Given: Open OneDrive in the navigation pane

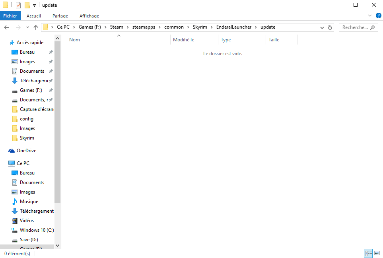Looking at the screenshot, I should pos(26,151).
